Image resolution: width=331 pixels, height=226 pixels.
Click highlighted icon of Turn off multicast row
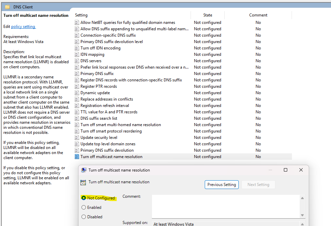(x=77, y=157)
